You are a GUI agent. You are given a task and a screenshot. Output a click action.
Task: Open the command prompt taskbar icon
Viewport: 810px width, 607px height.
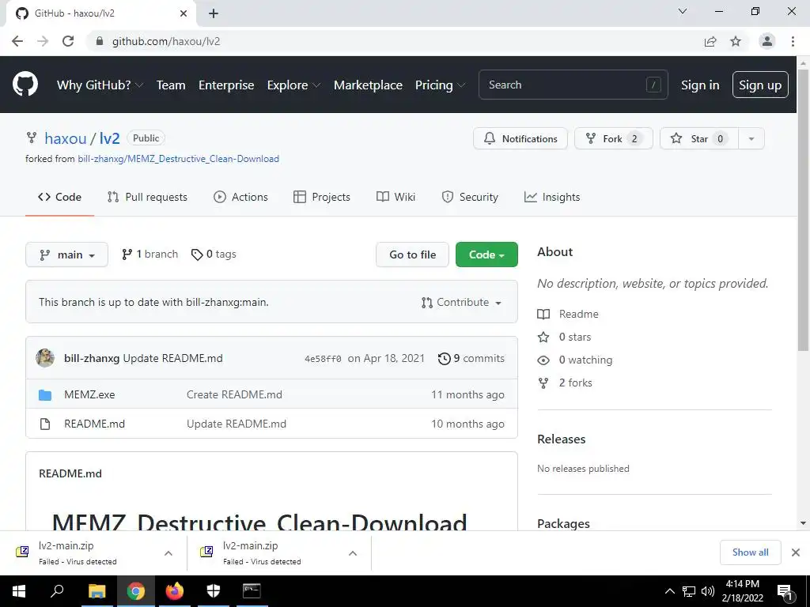tap(252, 591)
